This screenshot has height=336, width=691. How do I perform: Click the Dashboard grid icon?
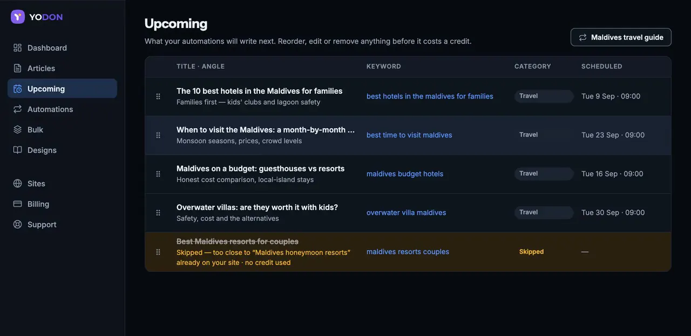(x=18, y=48)
